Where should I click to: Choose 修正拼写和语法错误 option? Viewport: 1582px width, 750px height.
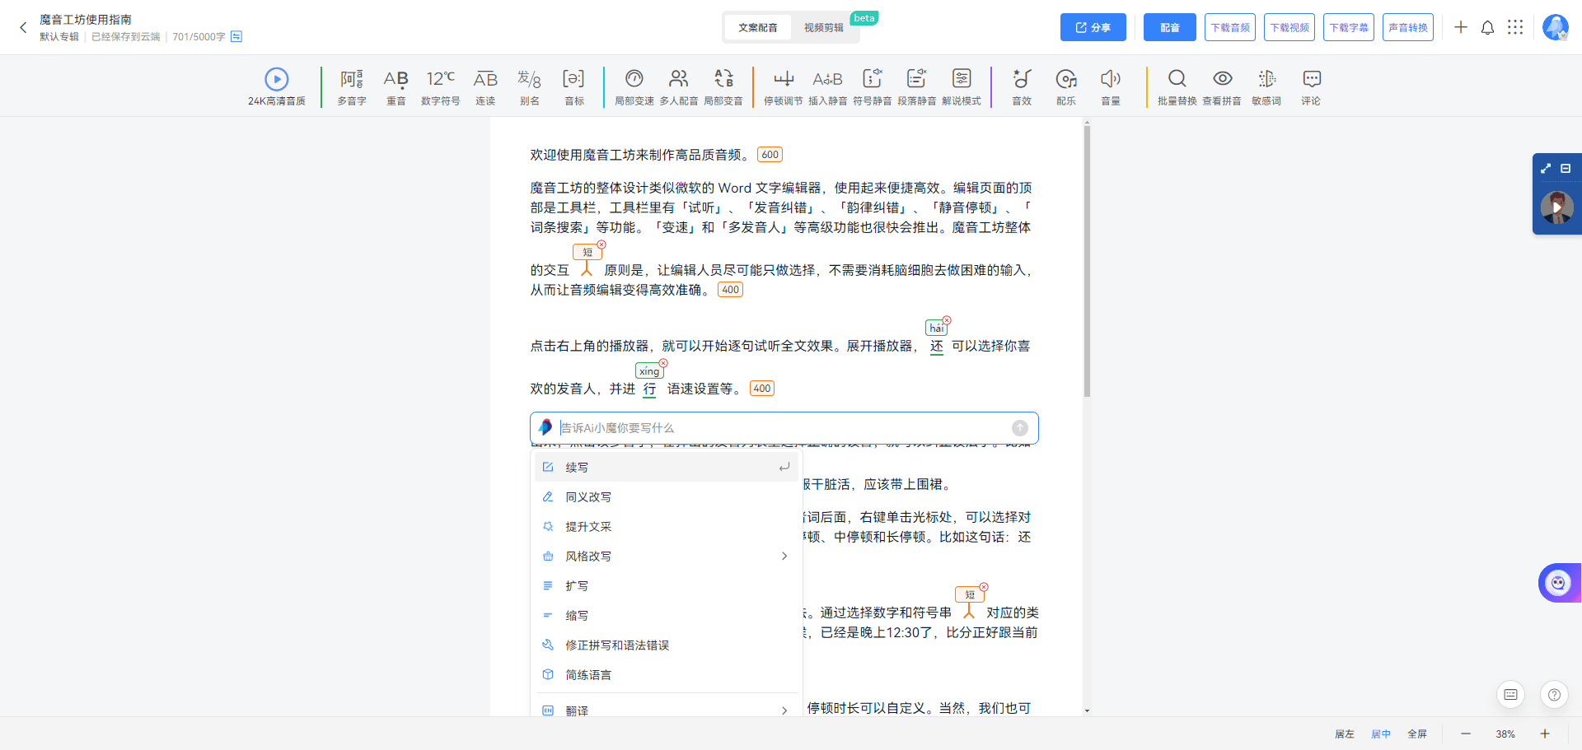click(667, 645)
